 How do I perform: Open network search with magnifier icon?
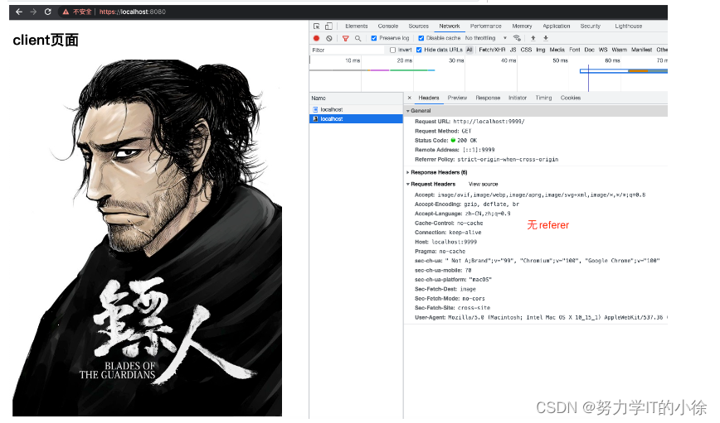tap(358, 39)
